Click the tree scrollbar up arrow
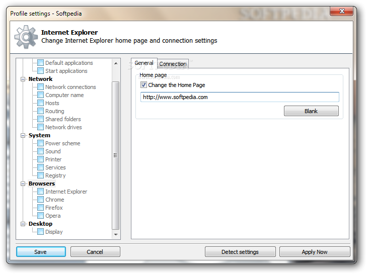 [116, 63]
